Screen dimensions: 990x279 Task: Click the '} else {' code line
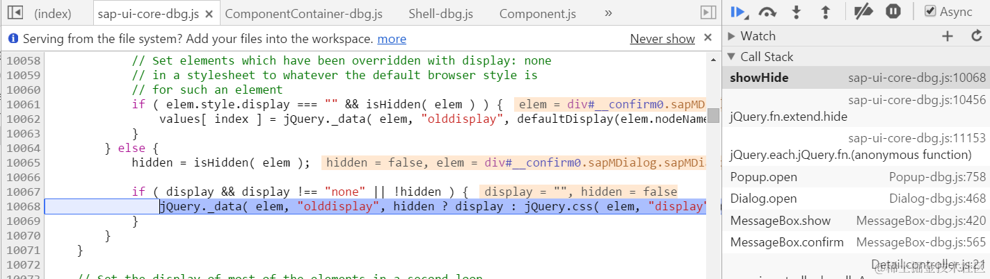[132, 148]
